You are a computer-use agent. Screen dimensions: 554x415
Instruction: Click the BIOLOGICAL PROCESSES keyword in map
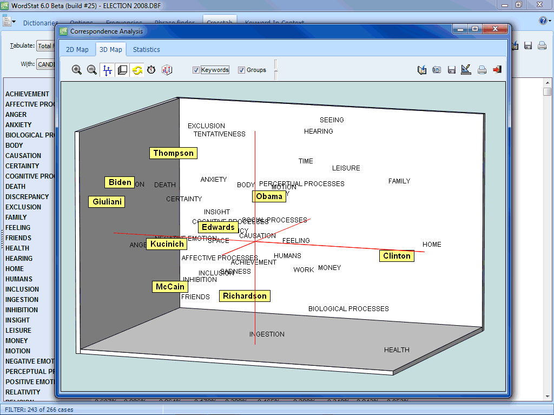[348, 308]
